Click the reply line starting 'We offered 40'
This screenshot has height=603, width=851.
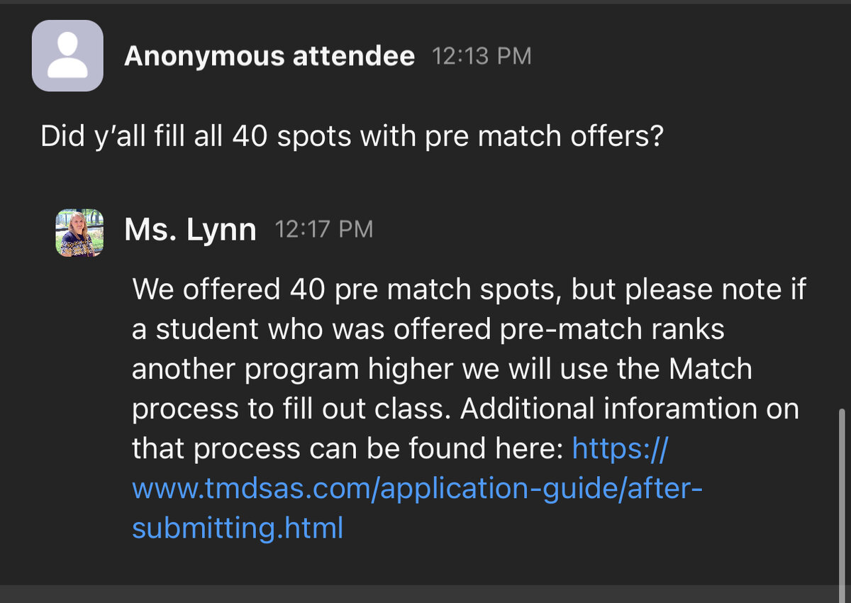[x=468, y=289]
